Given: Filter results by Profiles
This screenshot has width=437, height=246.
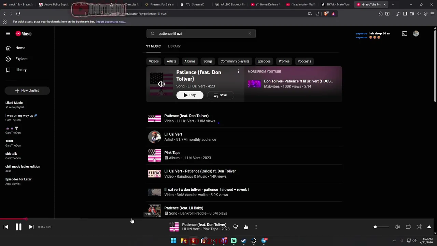Looking at the screenshot, I should 284,61.
